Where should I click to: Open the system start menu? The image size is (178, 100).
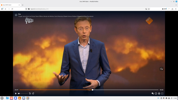[x=2, y=98]
